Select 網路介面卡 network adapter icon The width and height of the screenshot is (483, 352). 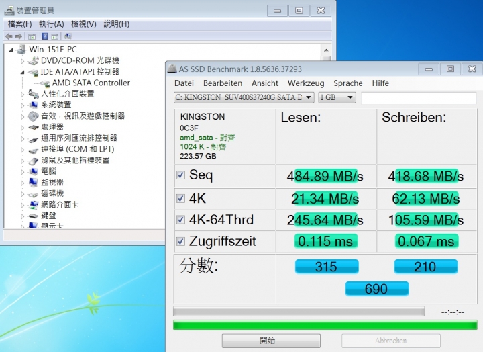pyautogui.click(x=34, y=204)
